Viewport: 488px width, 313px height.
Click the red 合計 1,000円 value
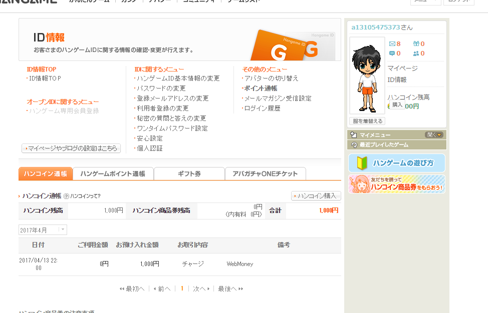click(329, 210)
